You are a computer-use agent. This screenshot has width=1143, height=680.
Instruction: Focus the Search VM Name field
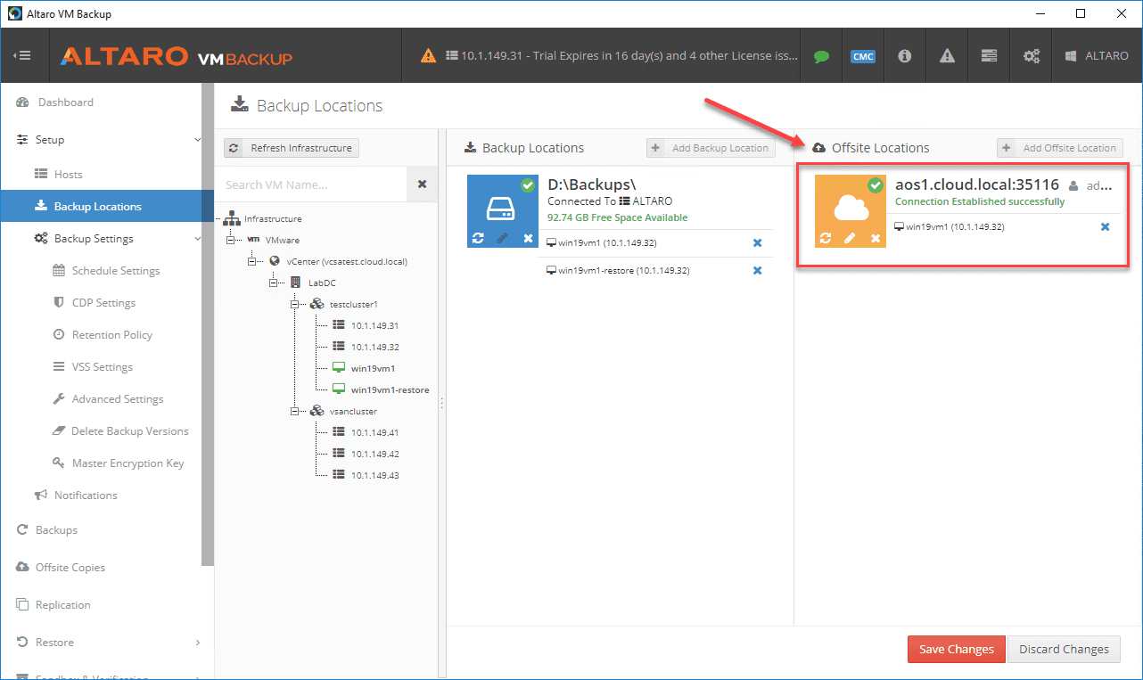[x=311, y=184]
